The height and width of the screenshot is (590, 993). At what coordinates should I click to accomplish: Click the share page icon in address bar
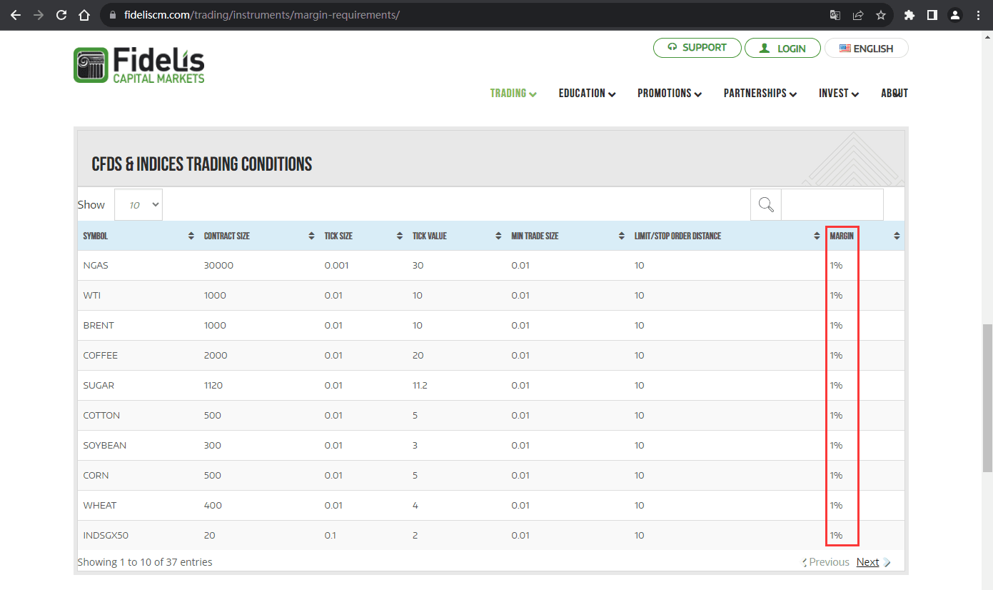[x=858, y=15]
